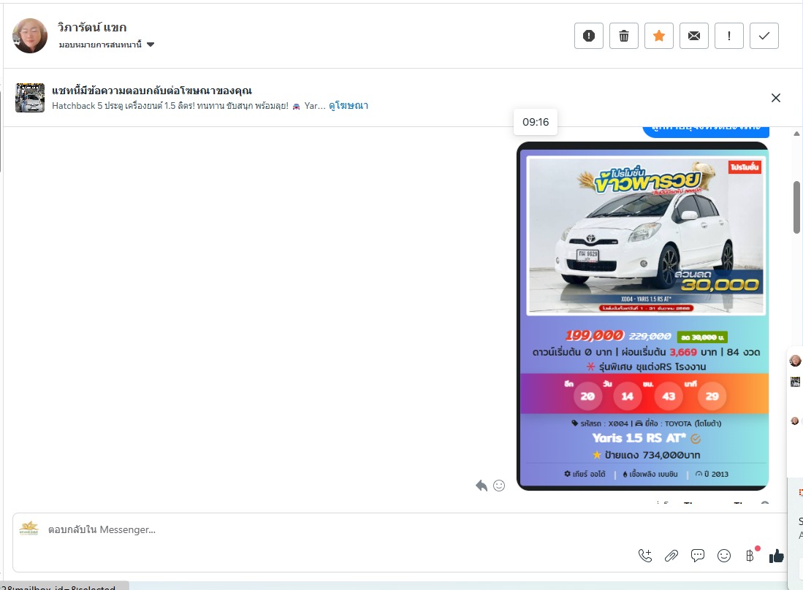Mark conversation as unread envelope icon
The image size is (803, 590).
[694, 36]
